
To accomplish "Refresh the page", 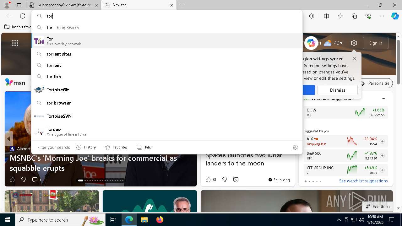I will [x=23, y=16].
